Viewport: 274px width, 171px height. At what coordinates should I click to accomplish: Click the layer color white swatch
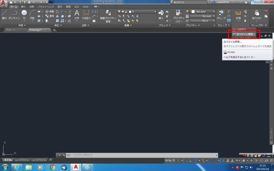130,12
